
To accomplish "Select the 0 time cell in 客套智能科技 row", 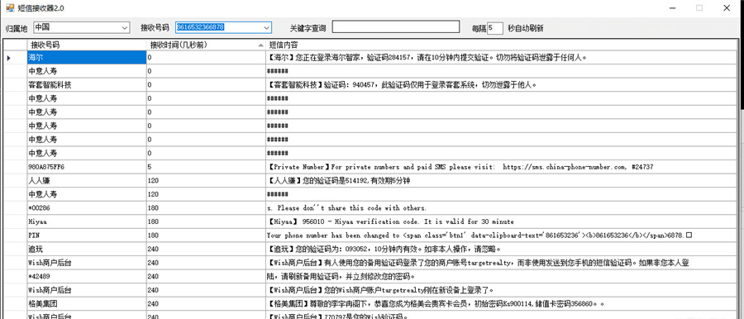I will 206,85.
